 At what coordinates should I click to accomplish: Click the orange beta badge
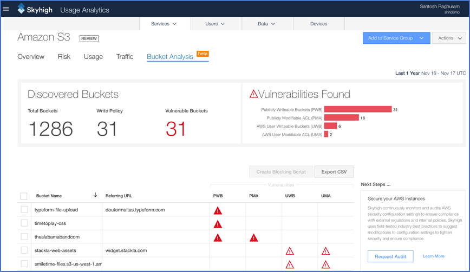tap(203, 54)
